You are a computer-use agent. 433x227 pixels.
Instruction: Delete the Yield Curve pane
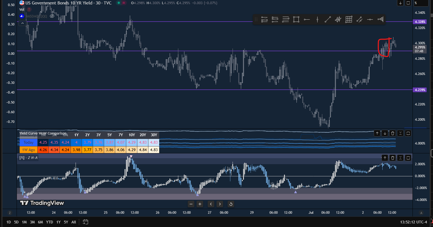pyautogui.click(x=393, y=133)
